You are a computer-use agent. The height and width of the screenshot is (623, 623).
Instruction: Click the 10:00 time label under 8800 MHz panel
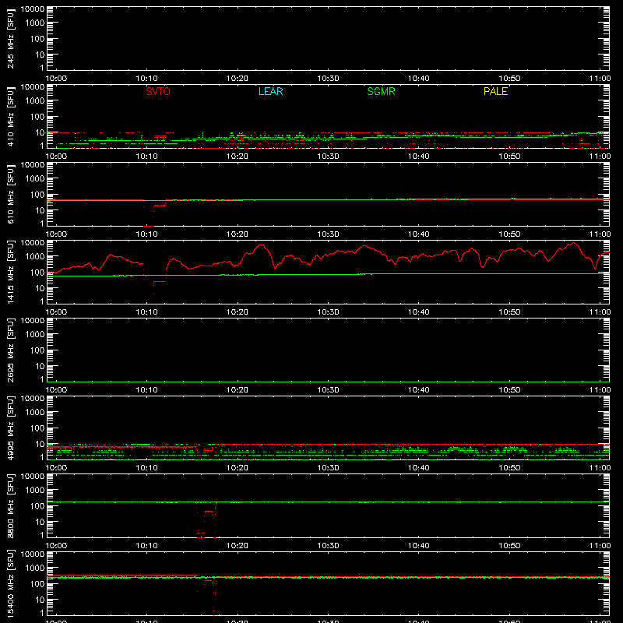pyautogui.click(x=56, y=546)
